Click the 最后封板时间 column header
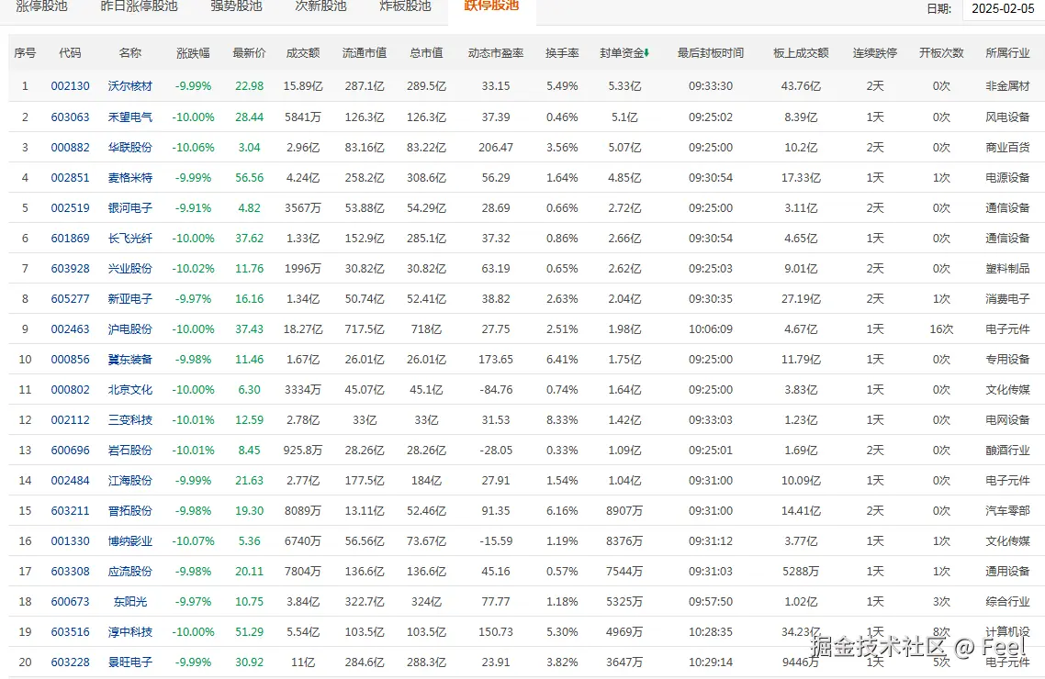This screenshot has width=1045, height=679. [711, 52]
